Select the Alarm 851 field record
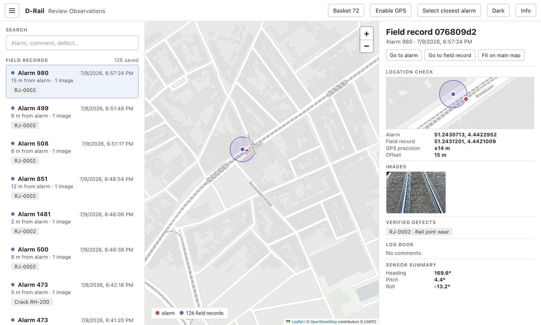541x325 pixels. pyautogui.click(x=72, y=187)
